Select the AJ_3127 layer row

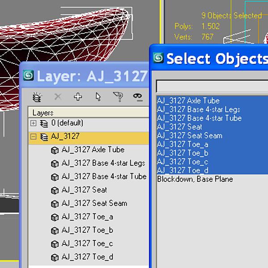pyautogui.click(x=88, y=138)
